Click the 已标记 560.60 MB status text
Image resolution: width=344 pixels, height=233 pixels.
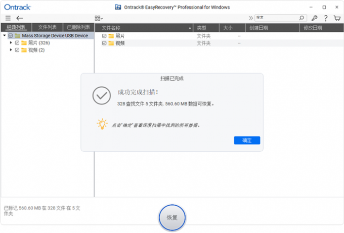tap(42, 211)
